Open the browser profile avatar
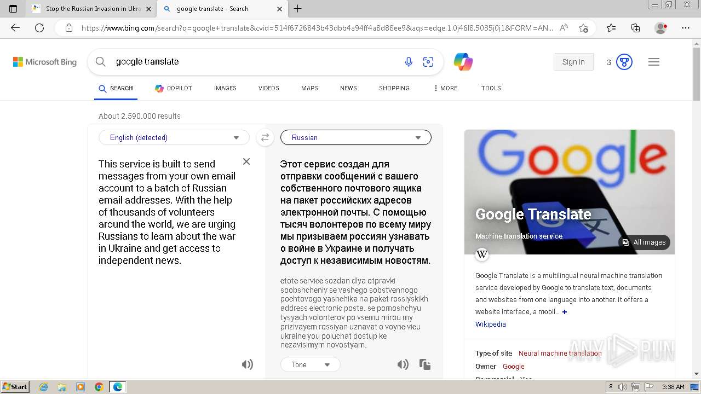701x394 pixels. pos(661,28)
